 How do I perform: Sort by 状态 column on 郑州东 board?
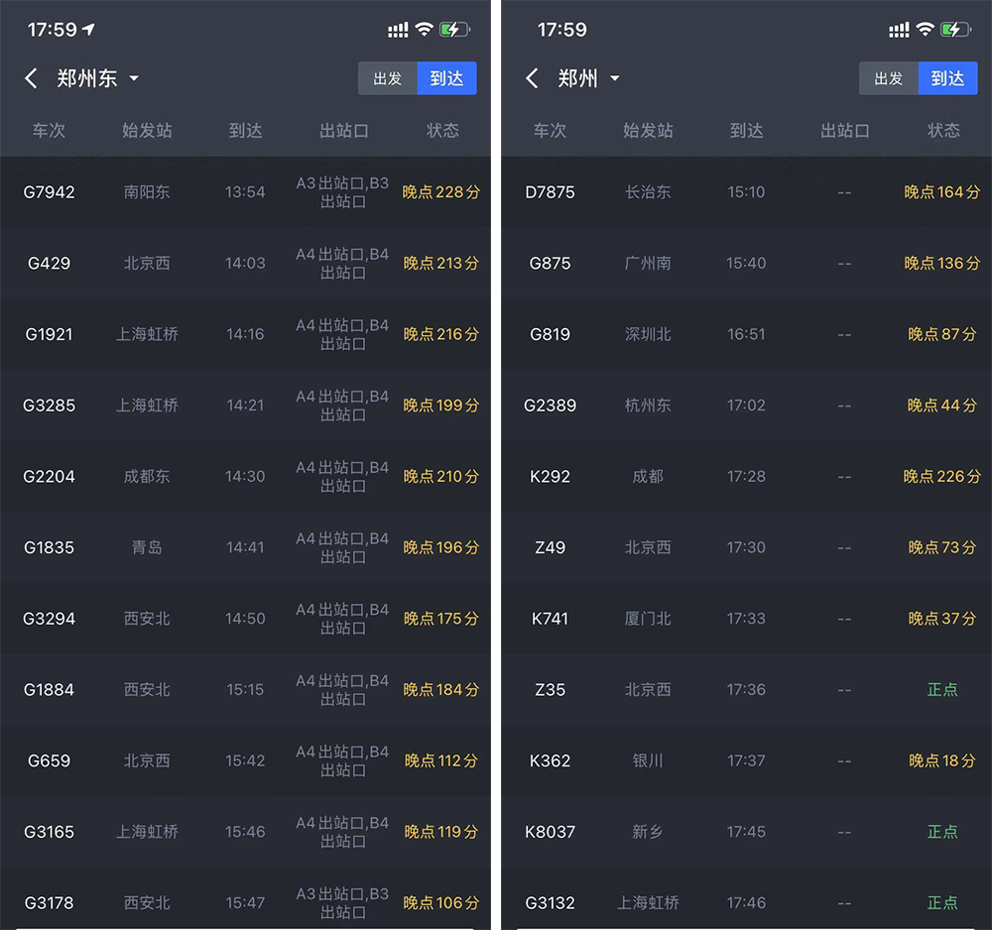tap(442, 131)
